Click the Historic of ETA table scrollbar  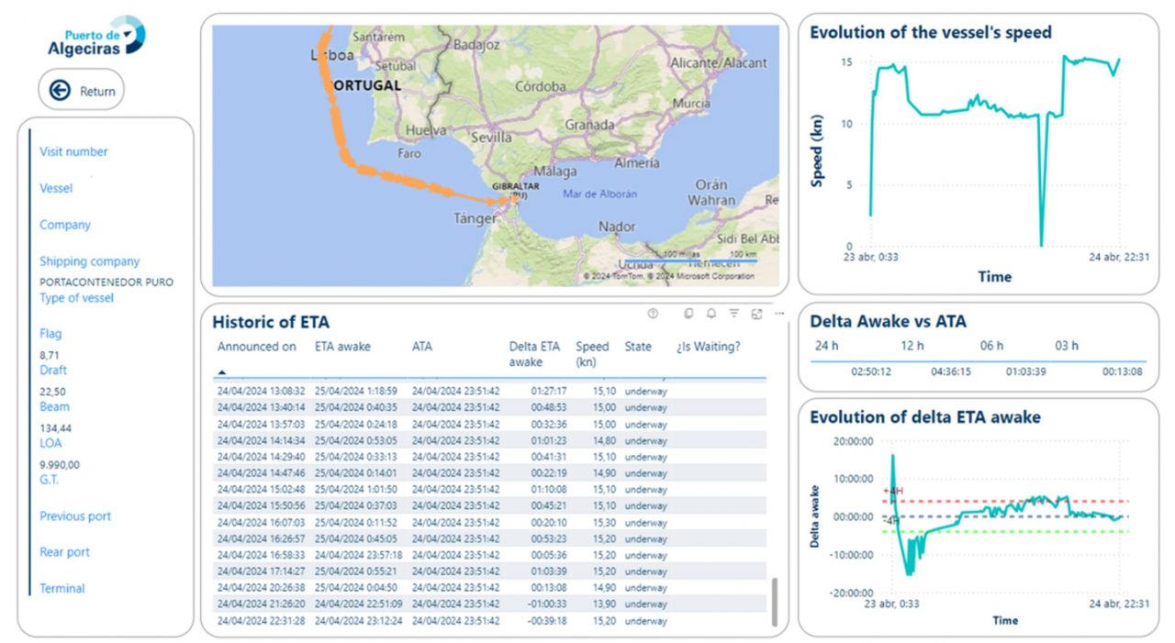[777, 602]
